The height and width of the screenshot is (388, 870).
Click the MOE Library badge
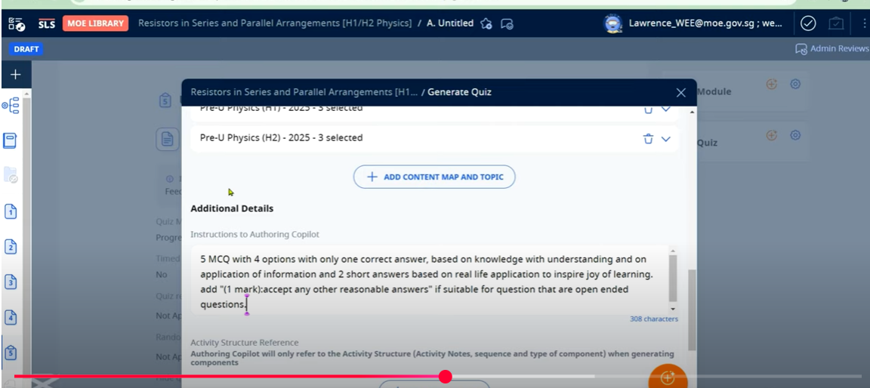(x=95, y=23)
